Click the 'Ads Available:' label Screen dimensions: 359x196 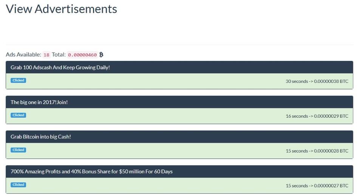click(23, 54)
